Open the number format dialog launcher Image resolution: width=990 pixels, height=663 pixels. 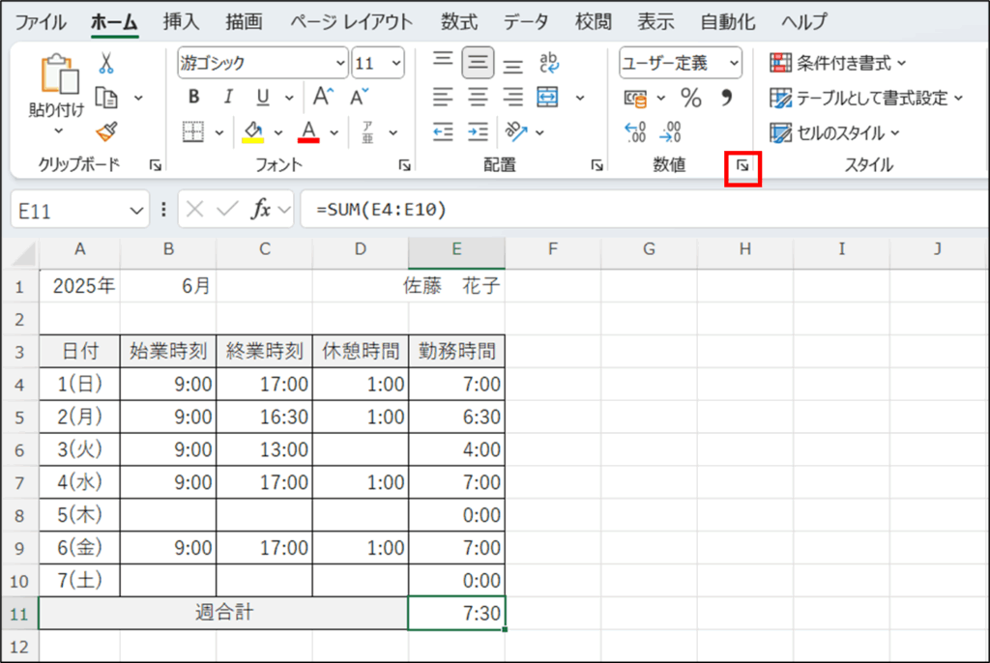click(742, 166)
